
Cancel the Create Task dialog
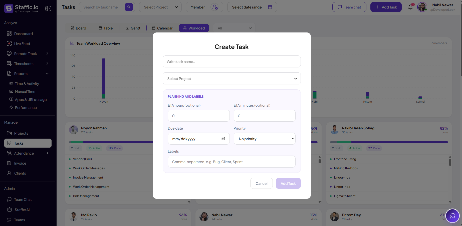pyautogui.click(x=262, y=183)
